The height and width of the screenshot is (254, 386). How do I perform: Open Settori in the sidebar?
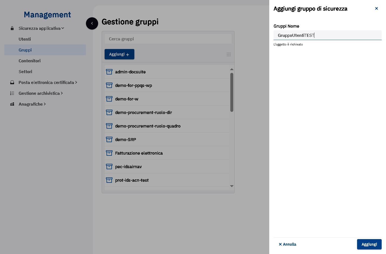[25, 71]
